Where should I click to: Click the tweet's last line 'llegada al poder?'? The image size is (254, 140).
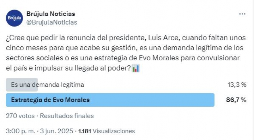point(103,68)
